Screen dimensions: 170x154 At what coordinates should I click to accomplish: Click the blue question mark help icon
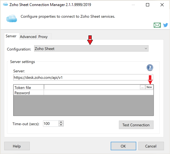pyautogui.click(x=150, y=68)
